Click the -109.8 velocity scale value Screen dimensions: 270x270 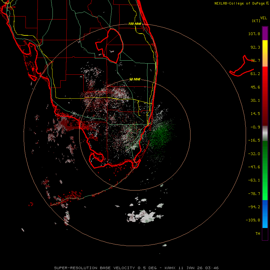[x=253, y=220]
